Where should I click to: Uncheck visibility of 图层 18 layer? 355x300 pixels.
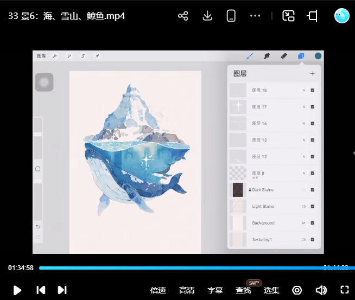(x=312, y=91)
